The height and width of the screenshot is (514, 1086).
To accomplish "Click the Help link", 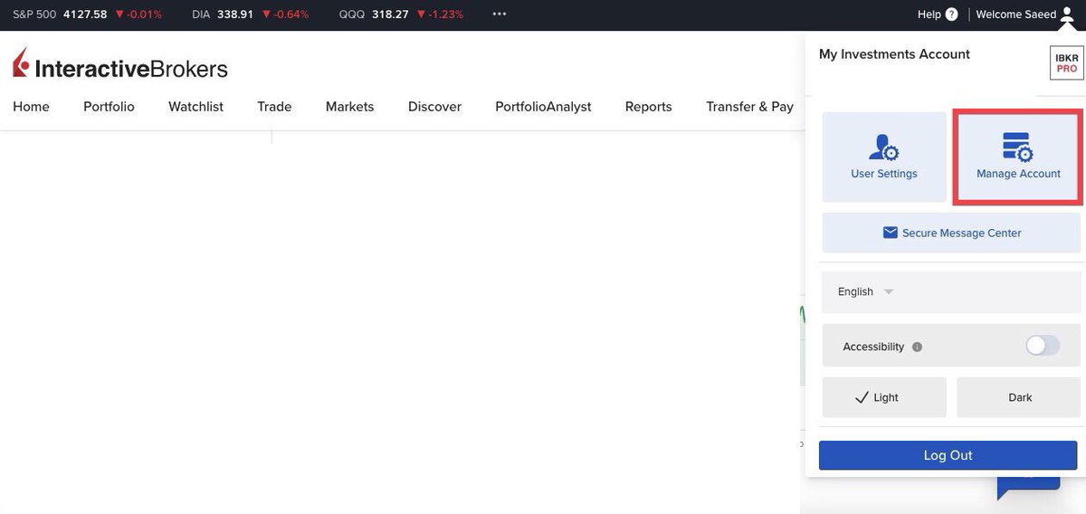I will [929, 14].
